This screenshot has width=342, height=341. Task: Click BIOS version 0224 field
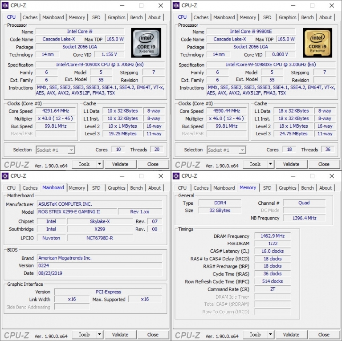[x=100, y=266]
